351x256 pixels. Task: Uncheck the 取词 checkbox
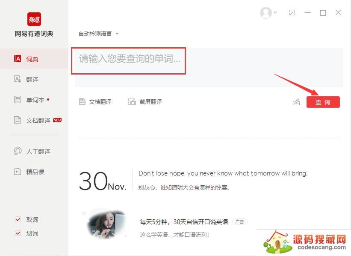(18, 219)
